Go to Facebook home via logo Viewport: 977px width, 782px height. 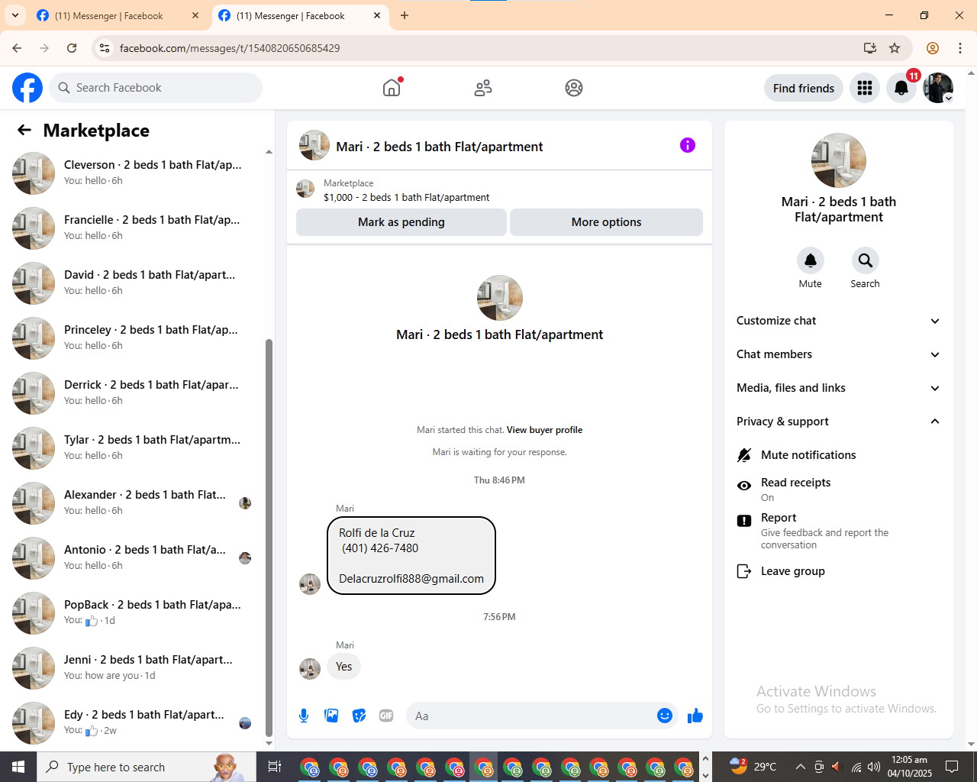click(27, 88)
